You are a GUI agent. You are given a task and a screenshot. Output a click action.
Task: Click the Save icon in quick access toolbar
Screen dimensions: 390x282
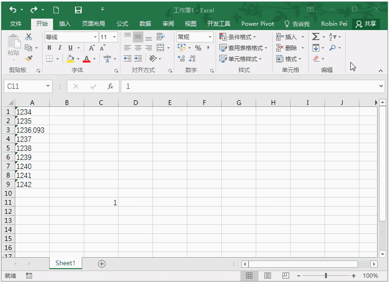78,10
